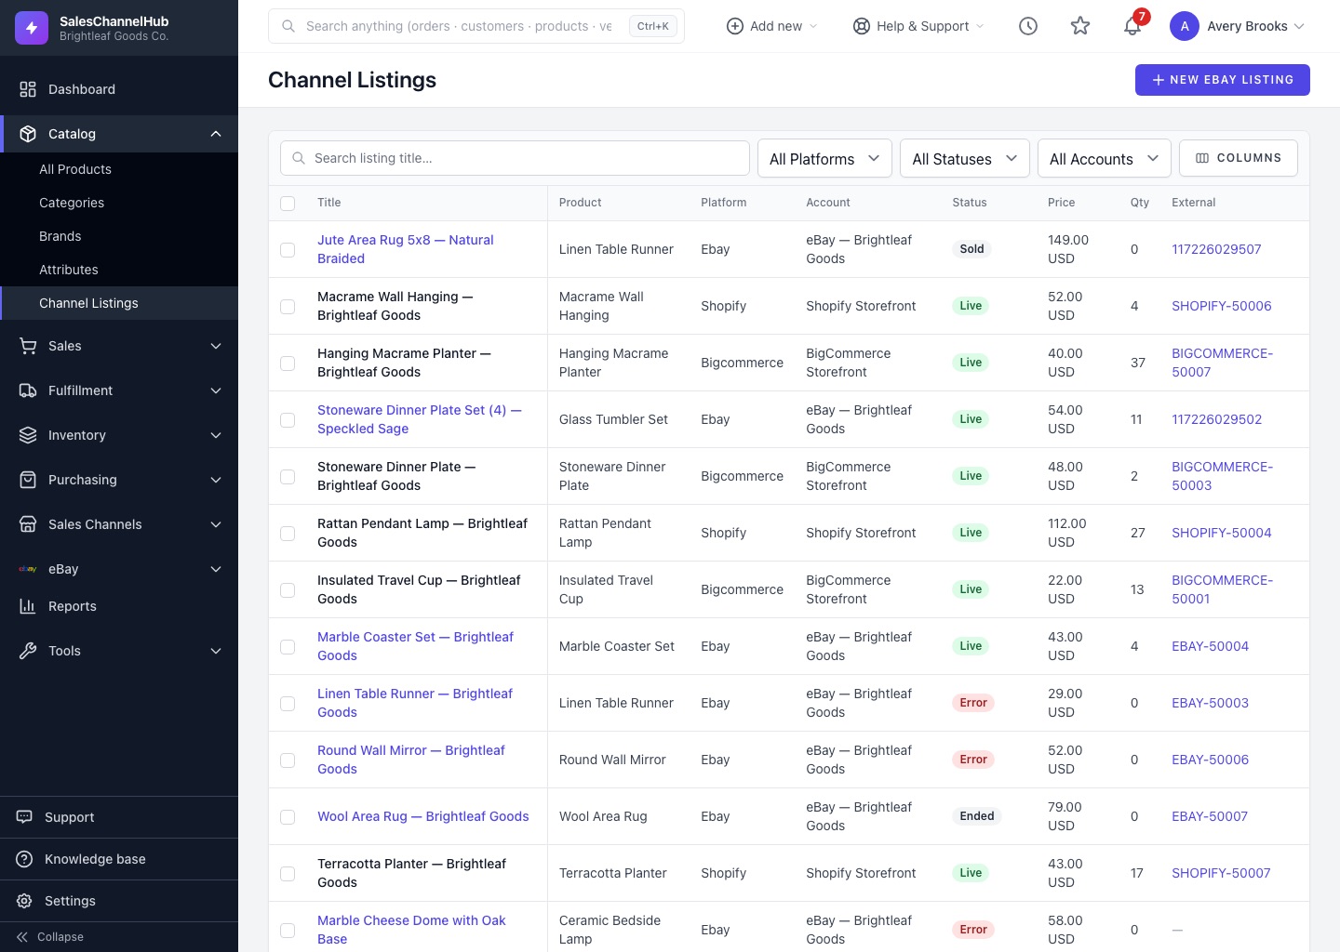Viewport: 1340px width, 952px height.
Task: Open the All Statuses dropdown
Action: point(964,158)
